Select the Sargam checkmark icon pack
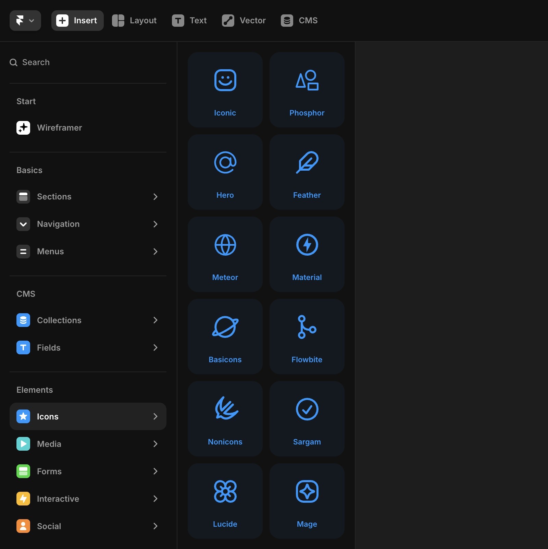The image size is (548, 549). tap(307, 419)
